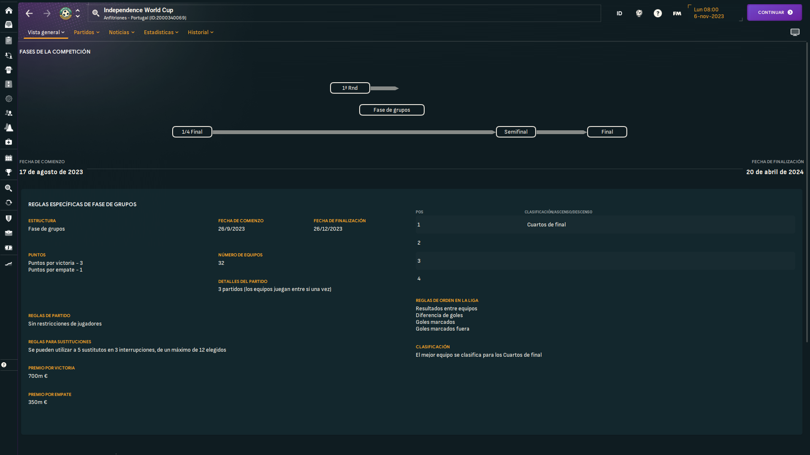Click the '3 partidos' match details text

[275, 289]
